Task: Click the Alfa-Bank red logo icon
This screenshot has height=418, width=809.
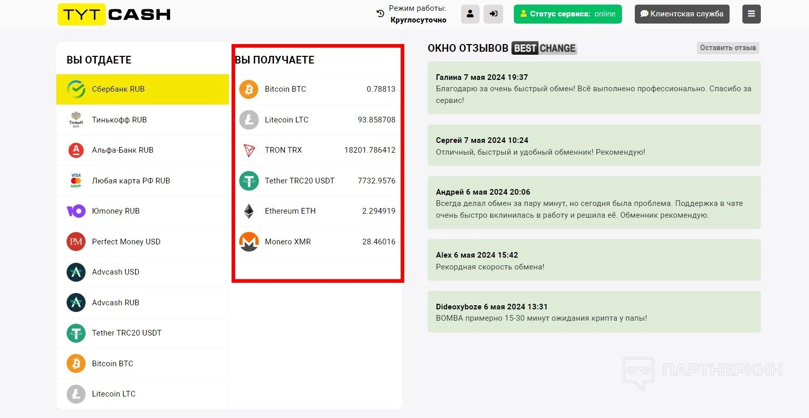Action: [x=76, y=150]
